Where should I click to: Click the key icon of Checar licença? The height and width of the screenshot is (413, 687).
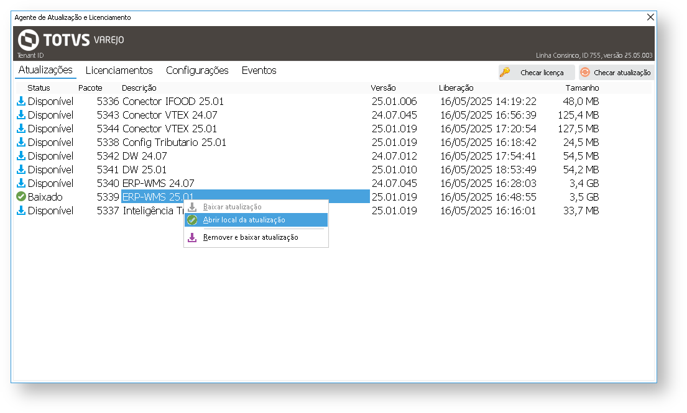pyautogui.click(x=505, y=72)
